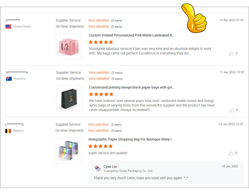Click the Cyan Liu name in reply
This screenshot has width=249, height=192.
(x=110, y=167)
